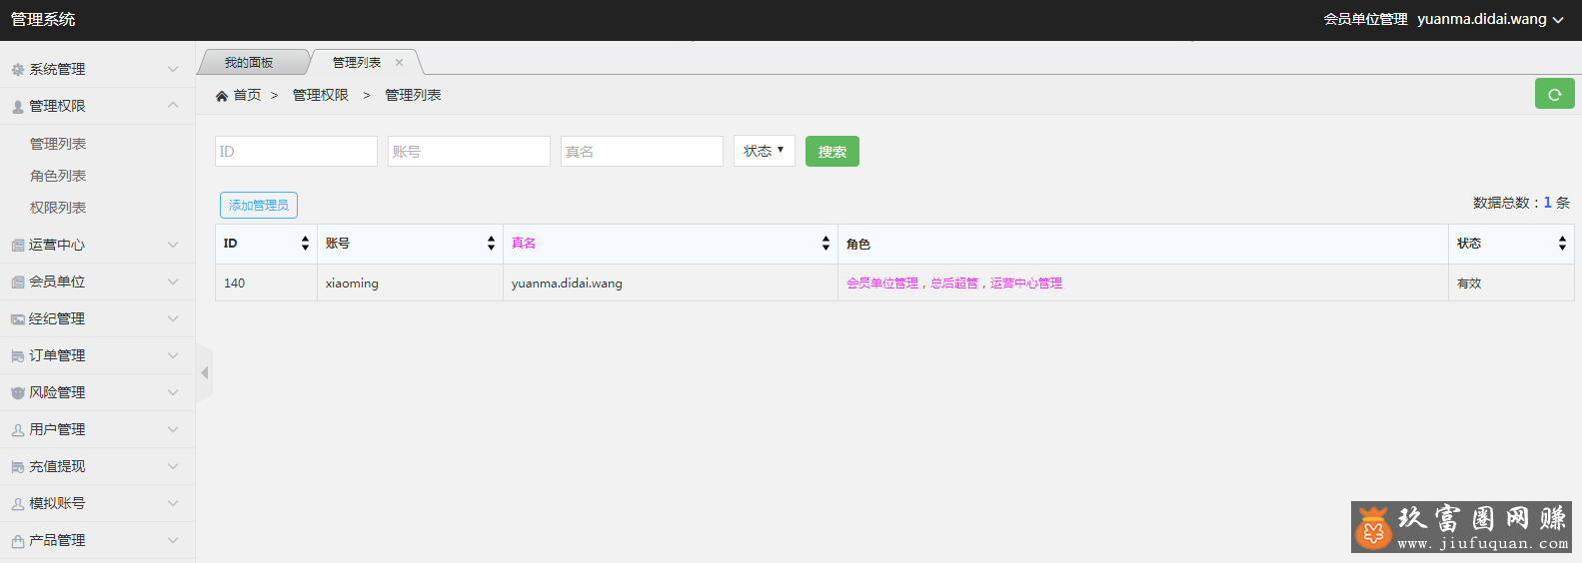Open 权限列表 in the sidebar submenu
Viewport: 1582px width, 563px height.
58,208
